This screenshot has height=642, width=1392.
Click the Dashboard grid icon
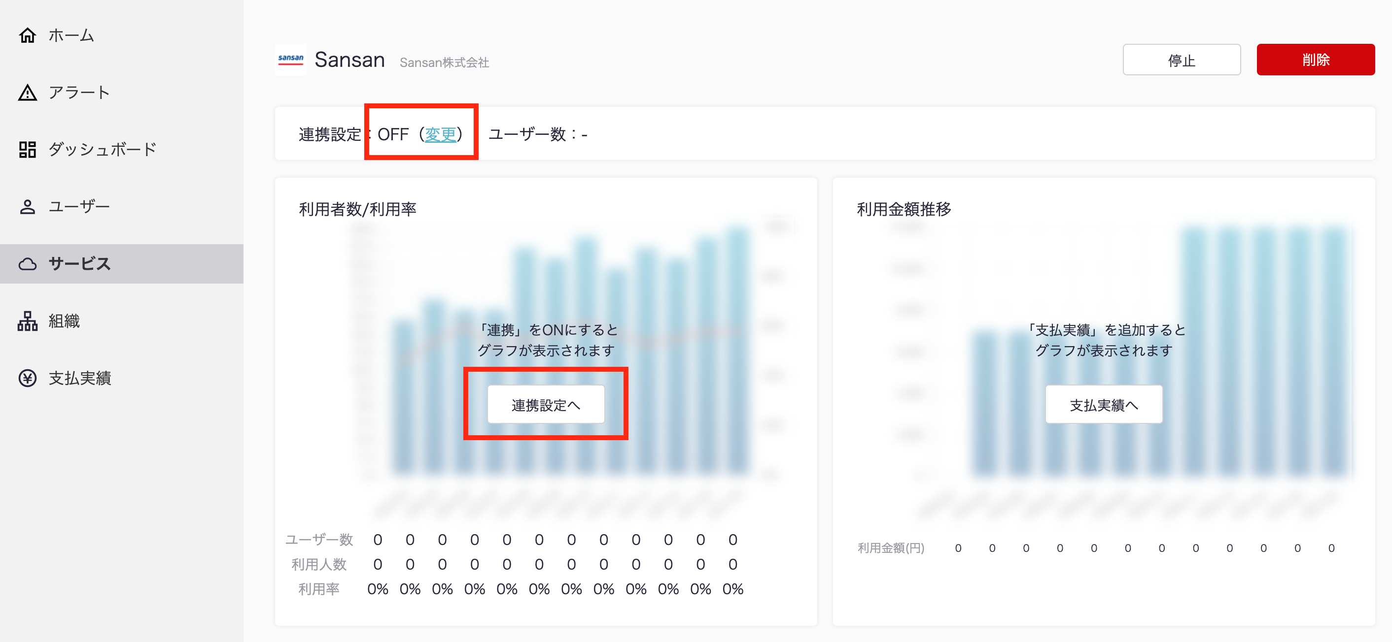(x=28, y=150)
